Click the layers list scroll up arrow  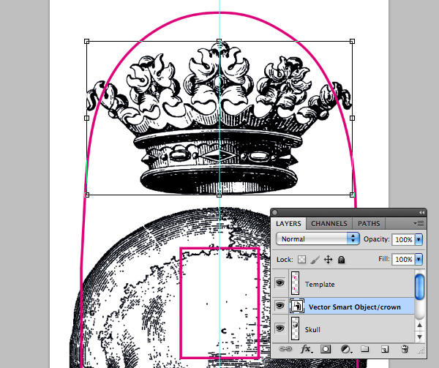click(x=419, y=326)
